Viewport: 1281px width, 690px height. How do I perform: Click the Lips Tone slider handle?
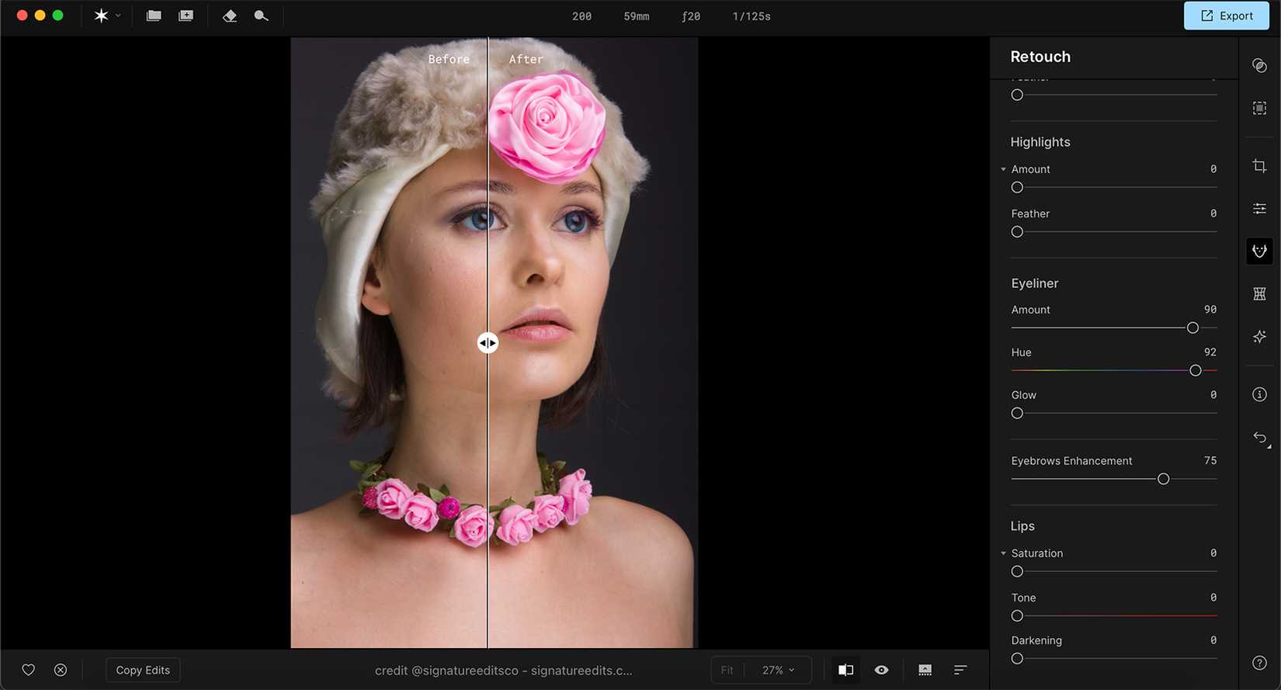point(1017,616)
